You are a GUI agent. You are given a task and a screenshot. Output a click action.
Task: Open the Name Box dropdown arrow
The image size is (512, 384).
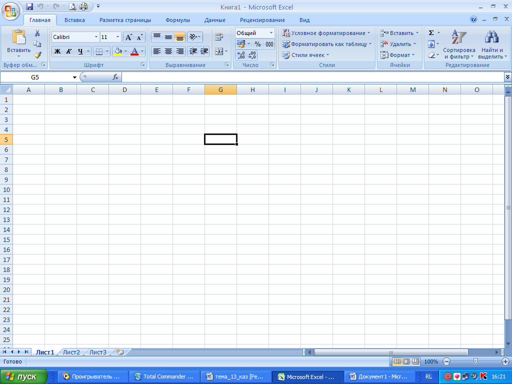coord(74,77)
